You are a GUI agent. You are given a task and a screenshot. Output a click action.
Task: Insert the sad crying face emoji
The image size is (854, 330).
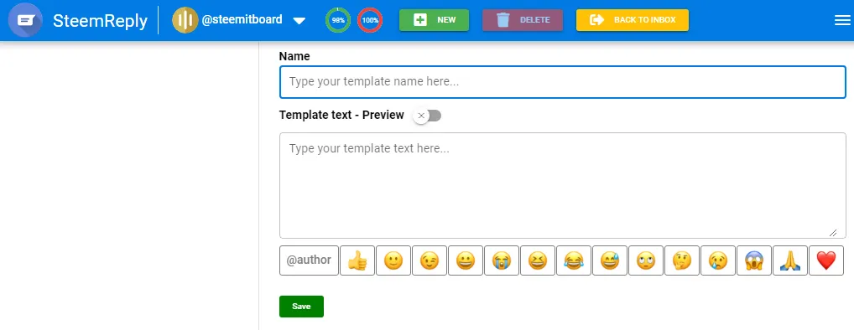click(x=718, y=260)
